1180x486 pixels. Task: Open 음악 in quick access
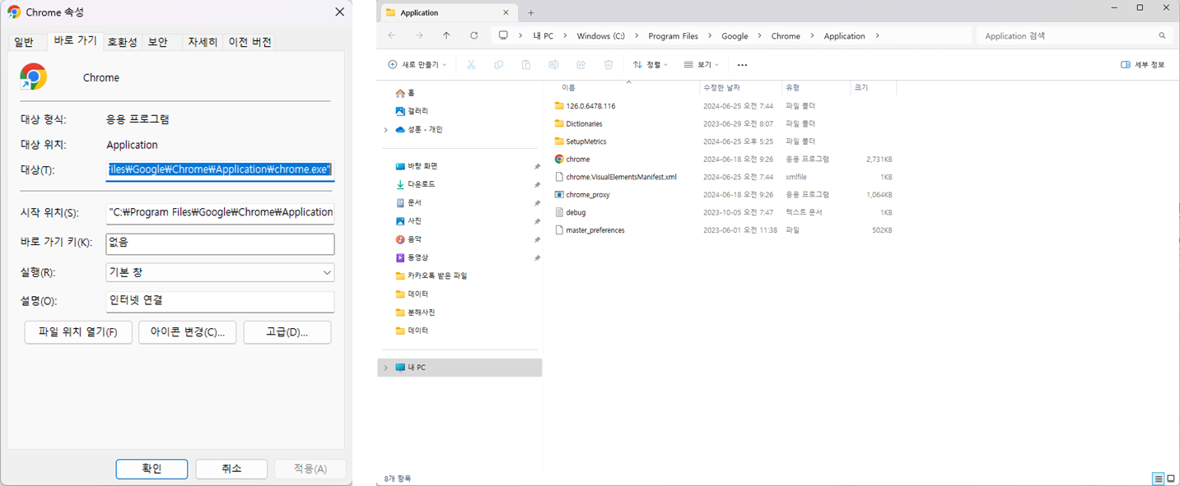pyautogui.click(x=408, y=239)
